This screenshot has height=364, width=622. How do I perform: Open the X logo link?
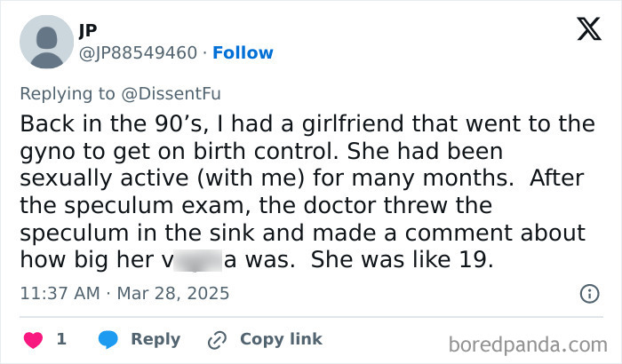[588, 29]
